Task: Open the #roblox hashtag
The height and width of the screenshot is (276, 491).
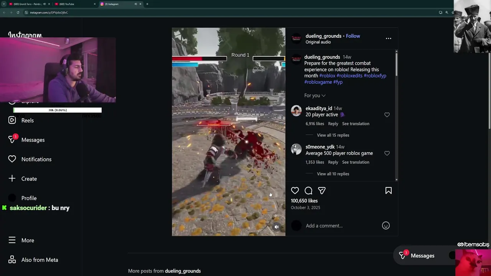Action: [x=327, y=76]
